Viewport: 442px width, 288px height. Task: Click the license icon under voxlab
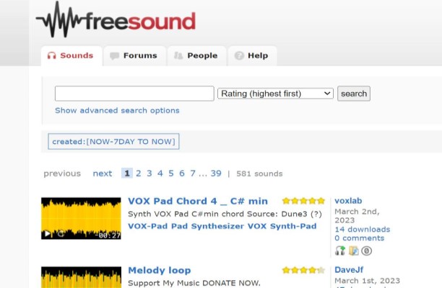(x=366, y=251)
